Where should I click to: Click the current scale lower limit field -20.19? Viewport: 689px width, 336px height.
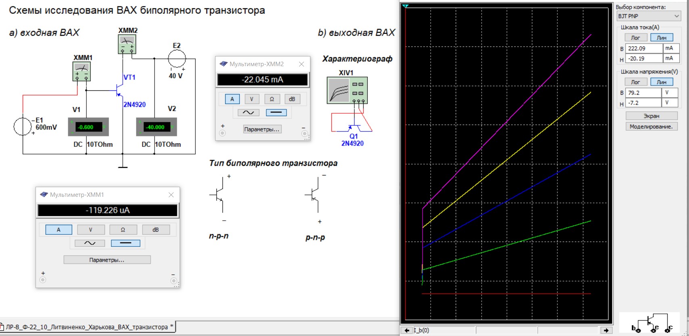644,58
